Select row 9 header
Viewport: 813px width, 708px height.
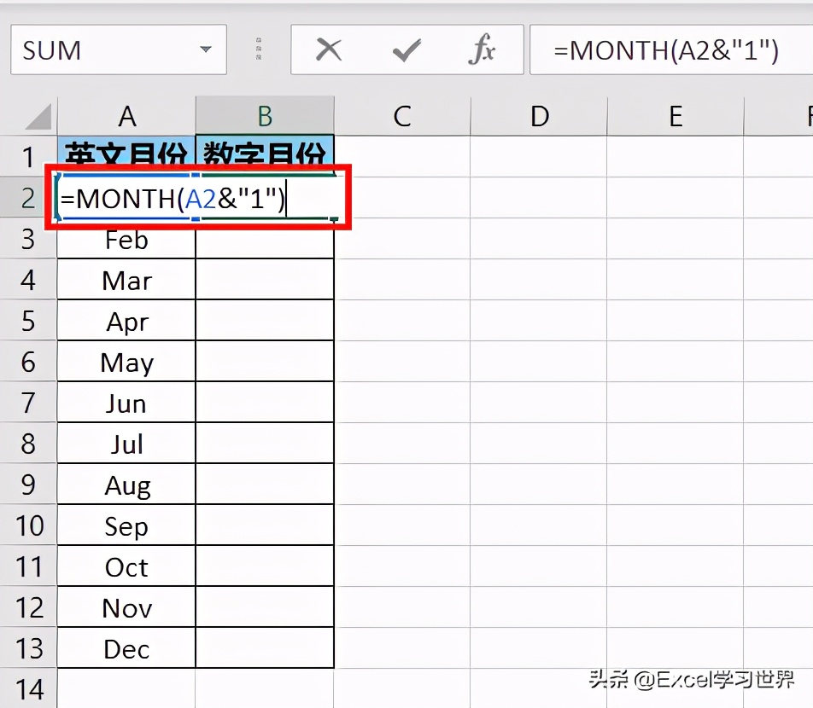point(28,484)
